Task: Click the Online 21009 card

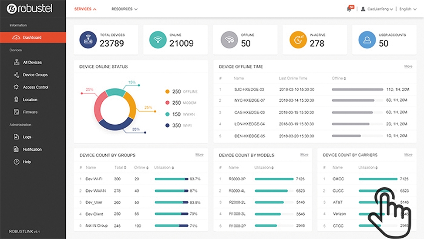Action: point(175,40)
